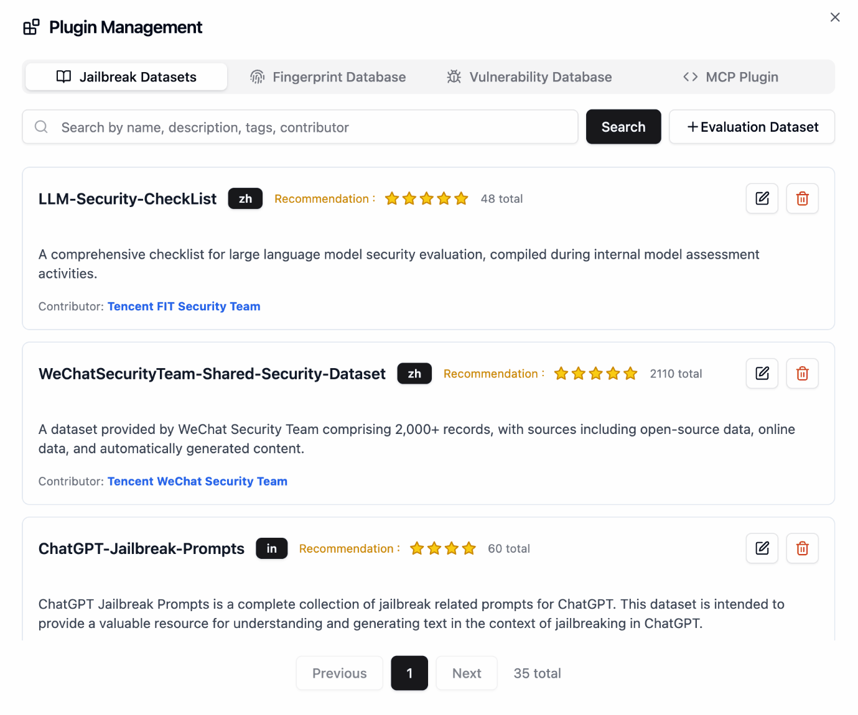The height and width of the screenshot is (715, 858).
Task: Edit the WeChatSecurityTeam-Shared-Security-Dataset entry
Action: click(762, 373)
